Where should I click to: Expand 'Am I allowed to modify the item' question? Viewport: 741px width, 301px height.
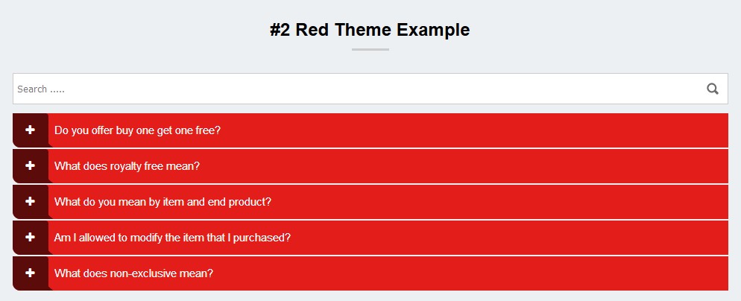point(172,238)
